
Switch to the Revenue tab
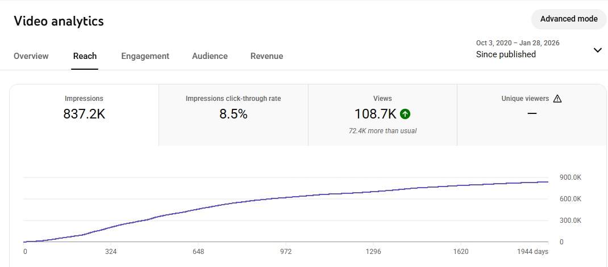pos(266,56)
